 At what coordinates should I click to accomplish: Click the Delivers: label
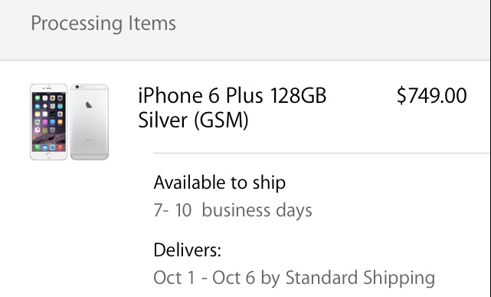[187, 250]
